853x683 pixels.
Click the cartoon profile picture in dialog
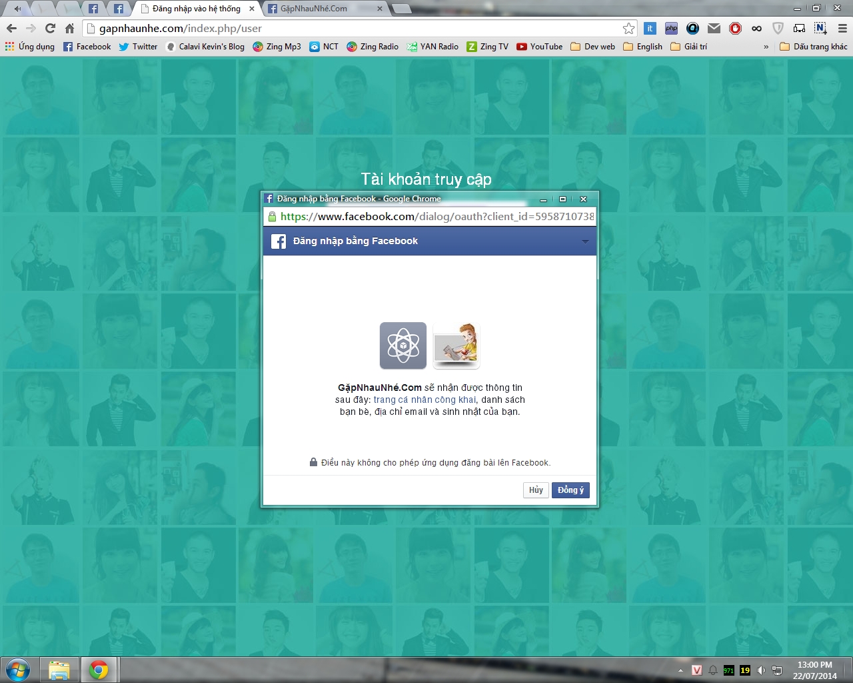tap(456, 346)
